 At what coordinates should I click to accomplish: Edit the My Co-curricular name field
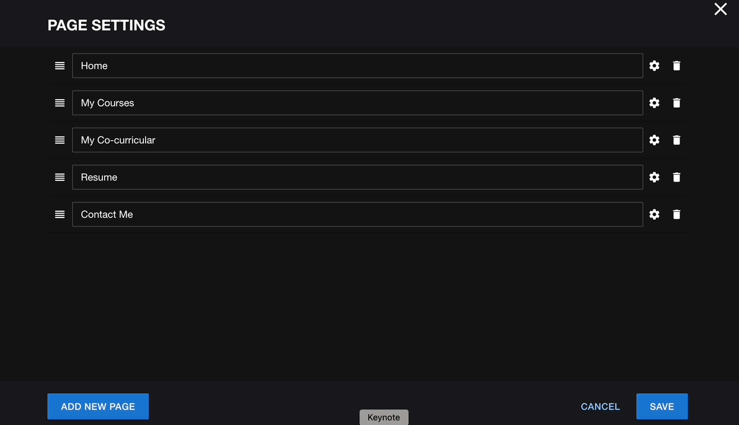pyautogui.click(x=357, y=140)
